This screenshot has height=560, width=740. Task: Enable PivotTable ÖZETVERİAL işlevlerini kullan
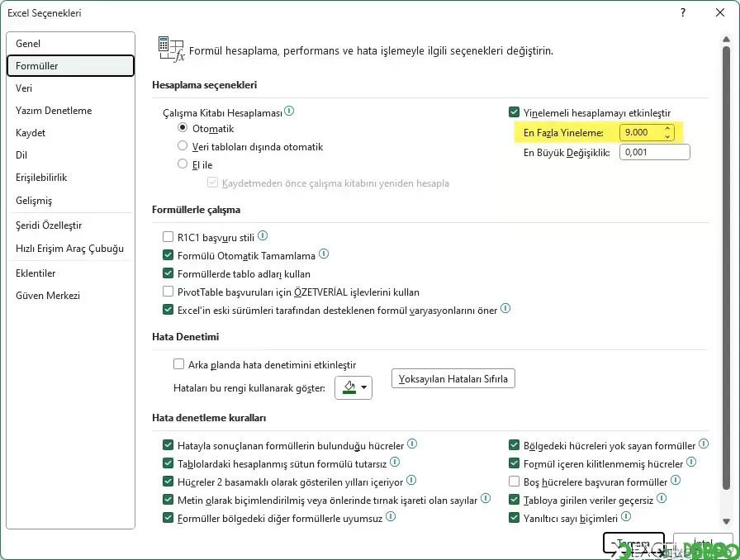point(168,292)
